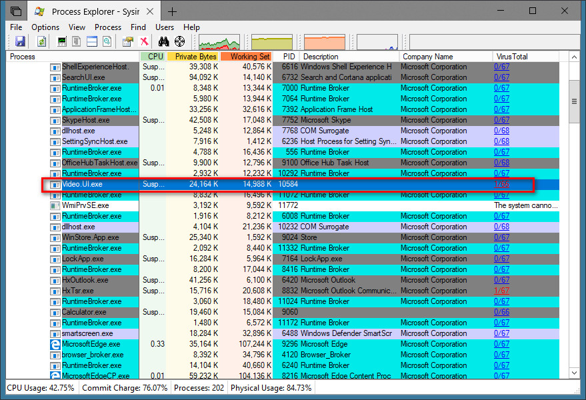Image resolution: width=586 pixels, height=400 pixels.
Task: Open the Process menu
Action: tap(107, 27)
